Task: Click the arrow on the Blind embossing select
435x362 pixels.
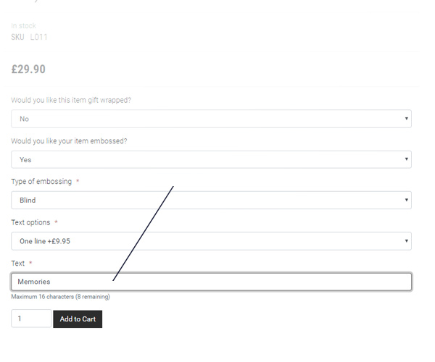Action: [406, 200]
